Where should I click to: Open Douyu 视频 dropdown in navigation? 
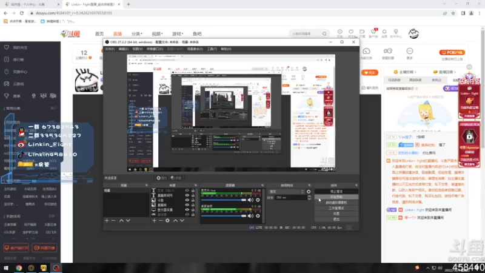pos(157,34)
